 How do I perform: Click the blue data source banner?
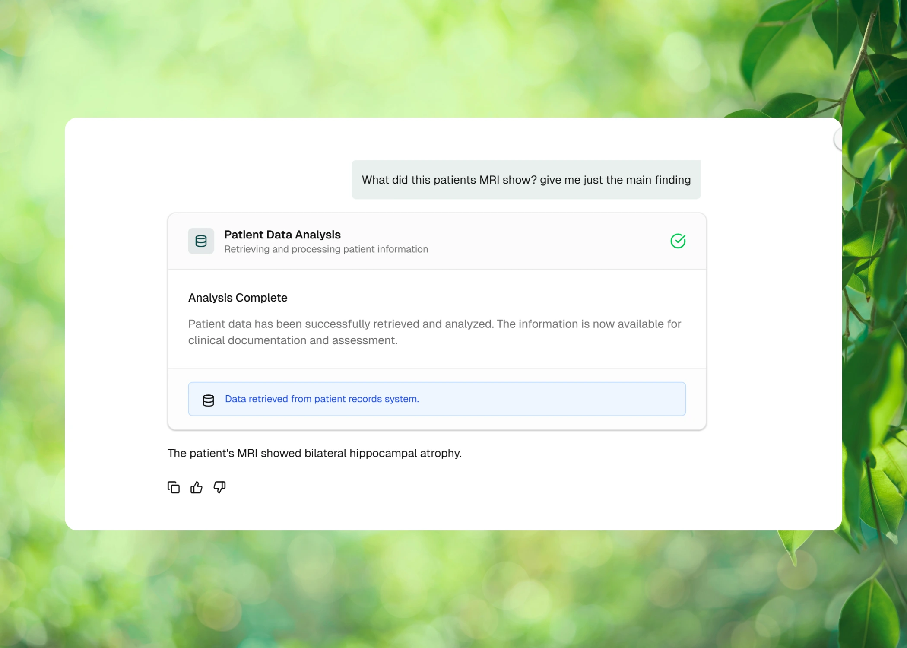click(x=437, y=399)
